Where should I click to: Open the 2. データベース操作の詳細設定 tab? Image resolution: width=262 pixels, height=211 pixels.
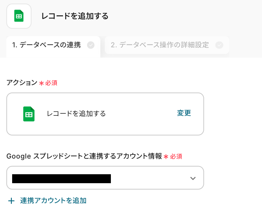point(160,45)
